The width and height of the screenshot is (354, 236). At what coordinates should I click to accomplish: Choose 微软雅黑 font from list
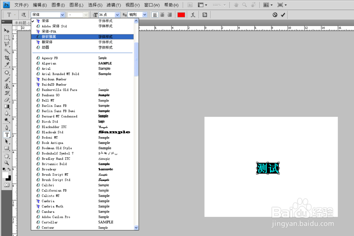tap(82, 36)
